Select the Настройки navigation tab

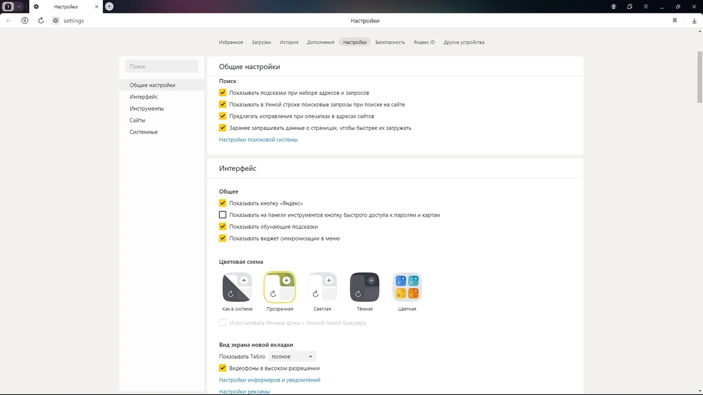pyautogui.click(x=355, y=42)
